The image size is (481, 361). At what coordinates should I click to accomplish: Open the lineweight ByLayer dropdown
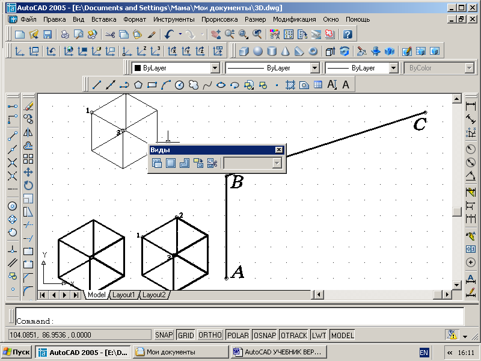394,68
